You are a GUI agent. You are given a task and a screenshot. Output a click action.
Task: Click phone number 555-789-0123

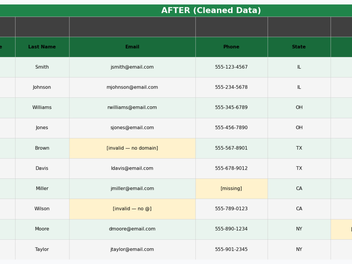[x=232, y=209]
